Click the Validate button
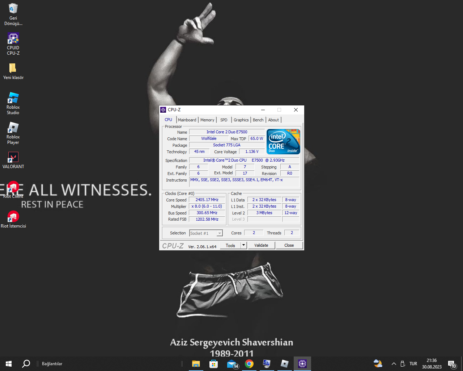 point(261,245)
